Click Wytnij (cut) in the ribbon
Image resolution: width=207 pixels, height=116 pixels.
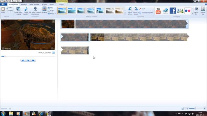pos(9,8)
